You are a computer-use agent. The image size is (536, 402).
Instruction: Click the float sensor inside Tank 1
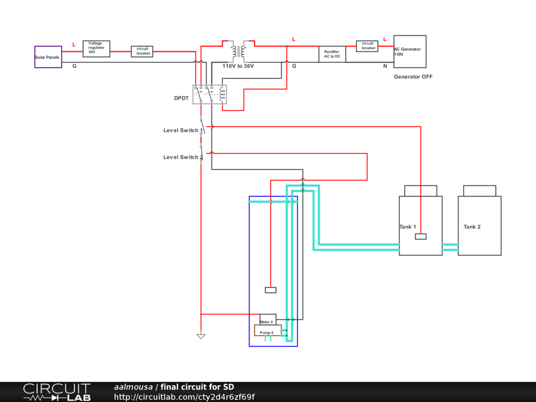pyautogui.click(x=420, y=237)
